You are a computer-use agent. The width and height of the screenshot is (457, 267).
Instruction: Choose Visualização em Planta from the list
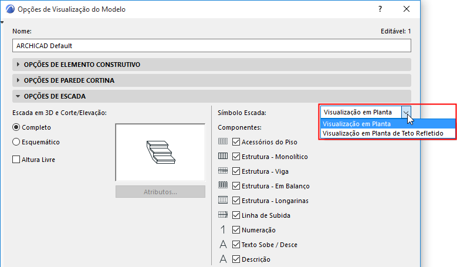pyautogui.click(x=388, y=124)
